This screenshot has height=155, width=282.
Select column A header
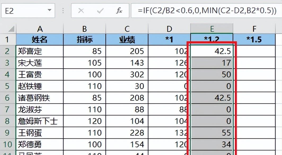coord(40,29)
